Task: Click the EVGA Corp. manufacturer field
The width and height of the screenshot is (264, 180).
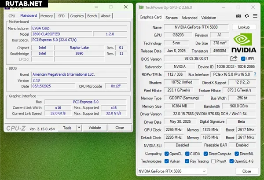Action: (79, 28)
